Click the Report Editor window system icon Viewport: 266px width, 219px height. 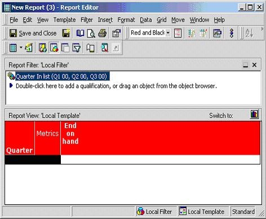7,7
